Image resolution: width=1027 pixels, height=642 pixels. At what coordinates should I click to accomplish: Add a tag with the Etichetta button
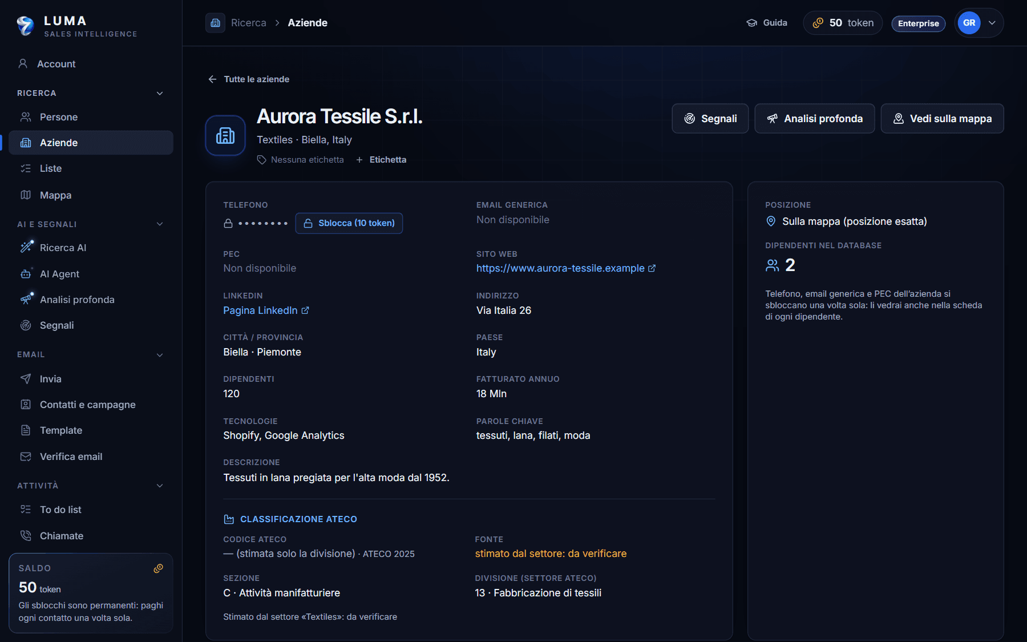(x=381, y=160)
